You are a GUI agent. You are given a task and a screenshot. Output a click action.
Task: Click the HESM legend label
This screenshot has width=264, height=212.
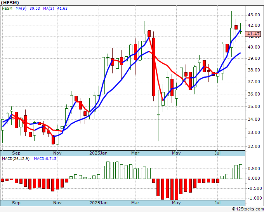click(7, 8)
